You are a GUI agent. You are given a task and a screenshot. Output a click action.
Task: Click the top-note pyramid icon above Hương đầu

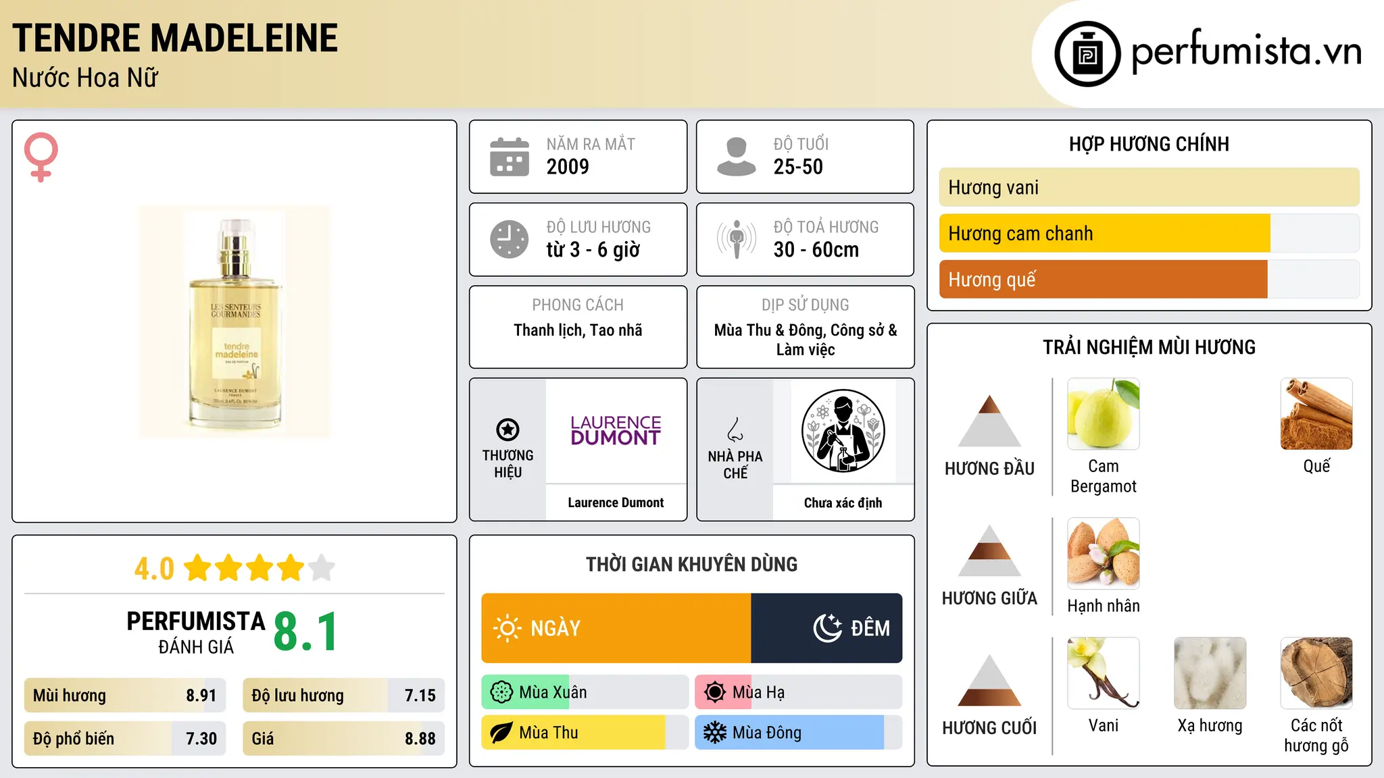point(989,421)
